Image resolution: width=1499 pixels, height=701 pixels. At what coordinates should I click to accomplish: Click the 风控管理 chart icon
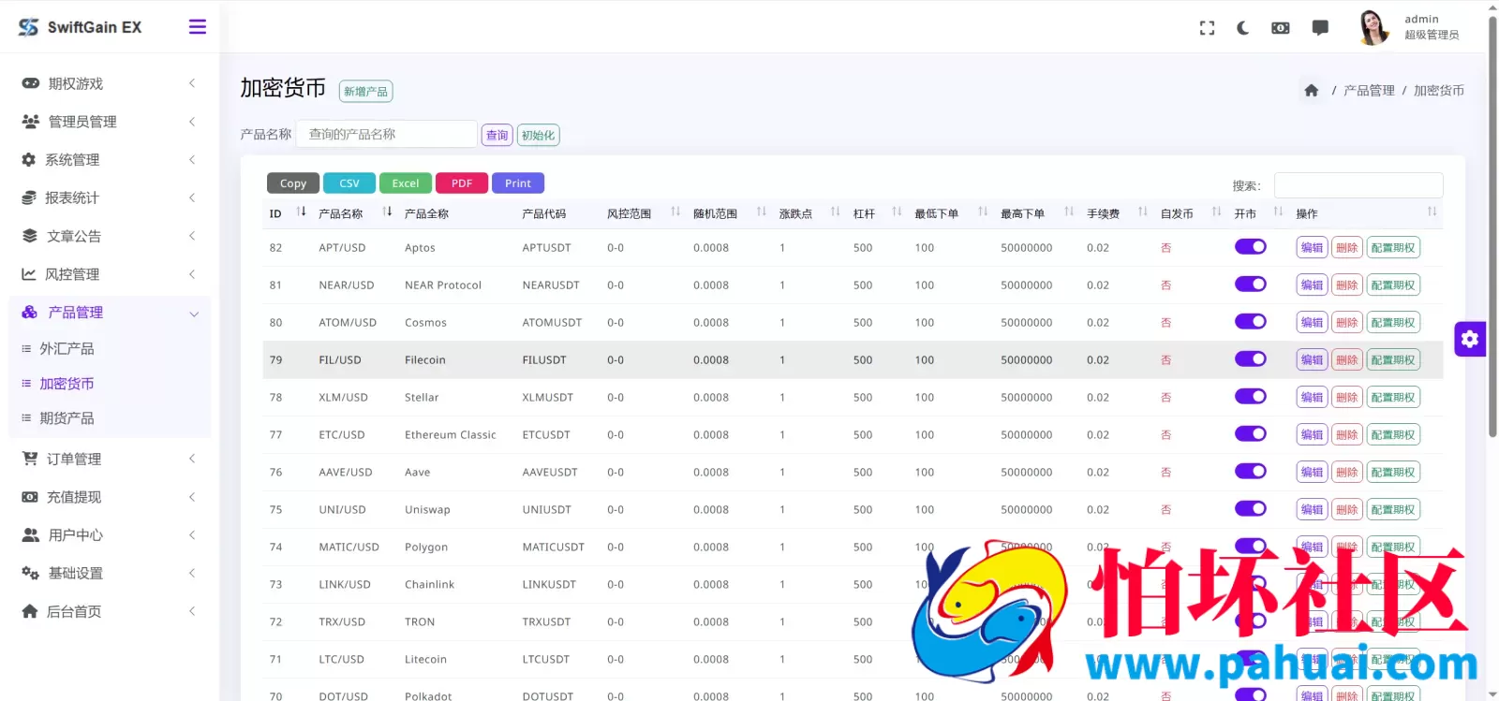pyautogui.click(x=29, y=274)
